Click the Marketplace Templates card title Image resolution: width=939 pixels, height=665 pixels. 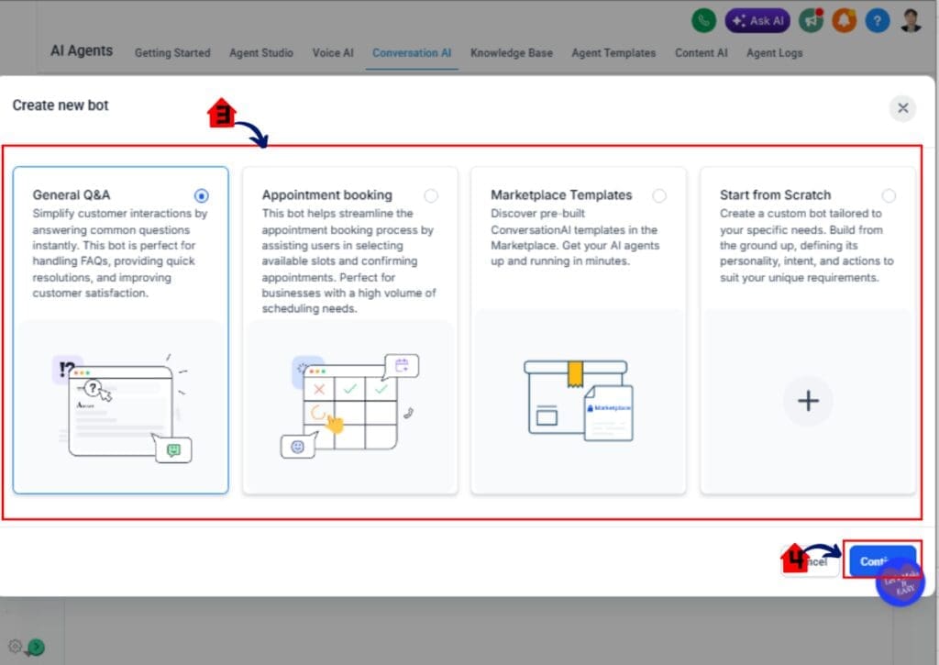561,194
